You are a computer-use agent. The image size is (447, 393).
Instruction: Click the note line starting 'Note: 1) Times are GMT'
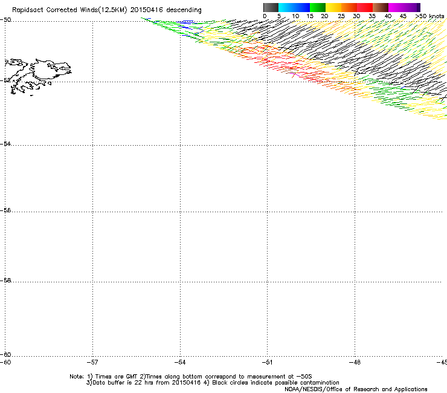click(190, 377)
